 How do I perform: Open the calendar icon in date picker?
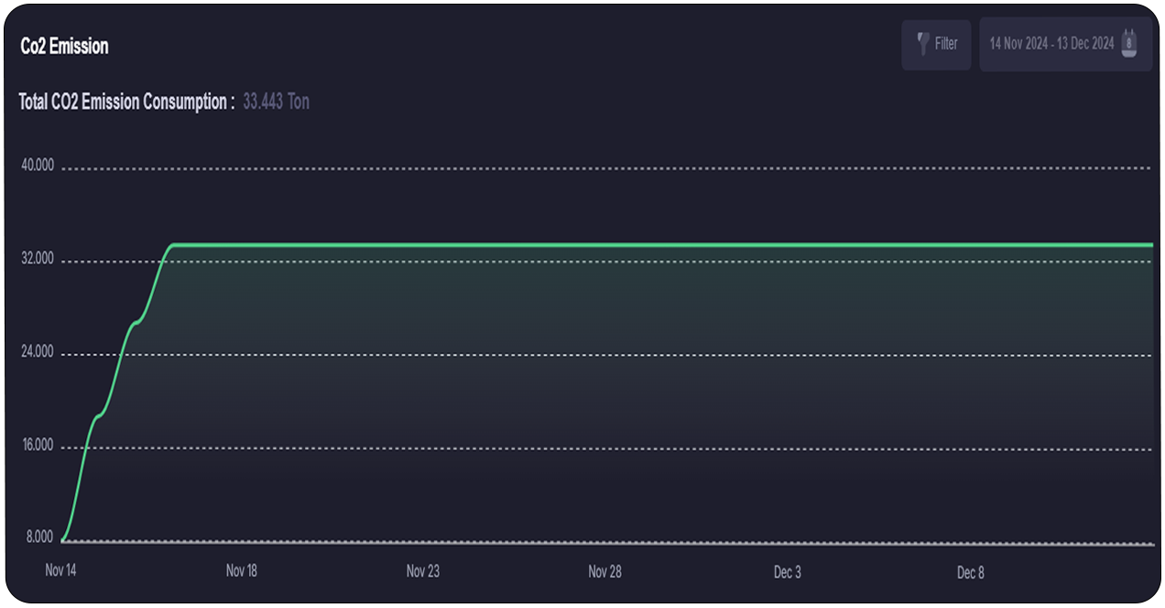coord(1129,43)
